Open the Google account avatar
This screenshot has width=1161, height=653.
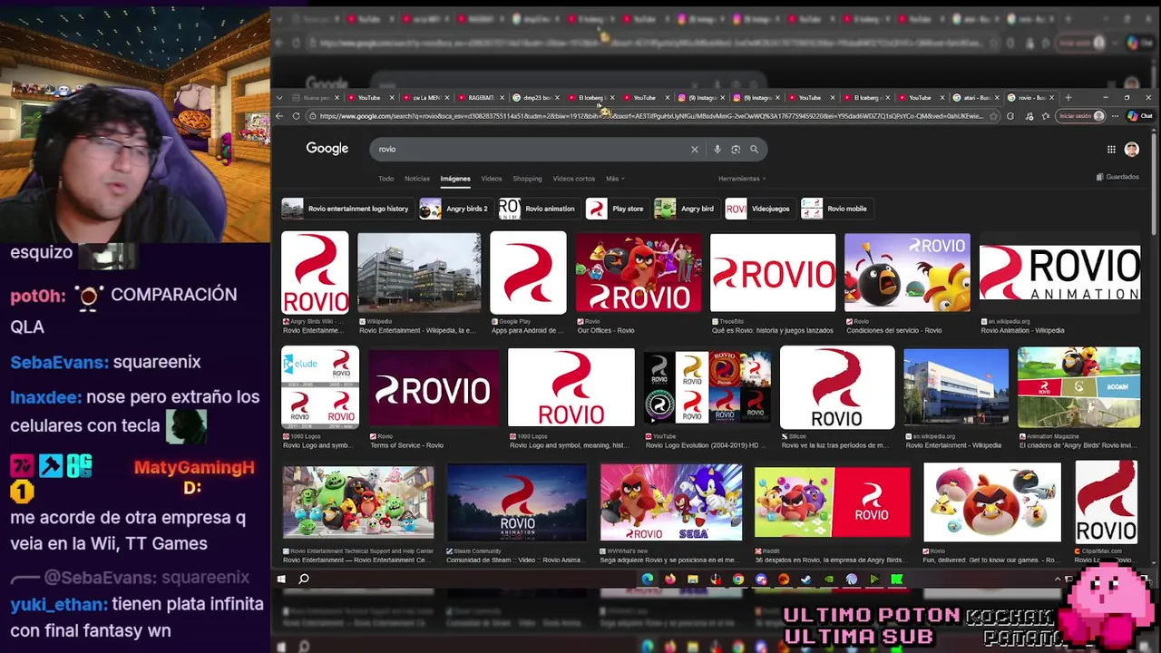pos(1132,150)
